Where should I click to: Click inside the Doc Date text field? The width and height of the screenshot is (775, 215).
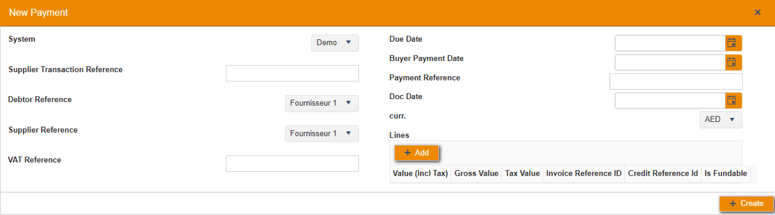point(670,101)
